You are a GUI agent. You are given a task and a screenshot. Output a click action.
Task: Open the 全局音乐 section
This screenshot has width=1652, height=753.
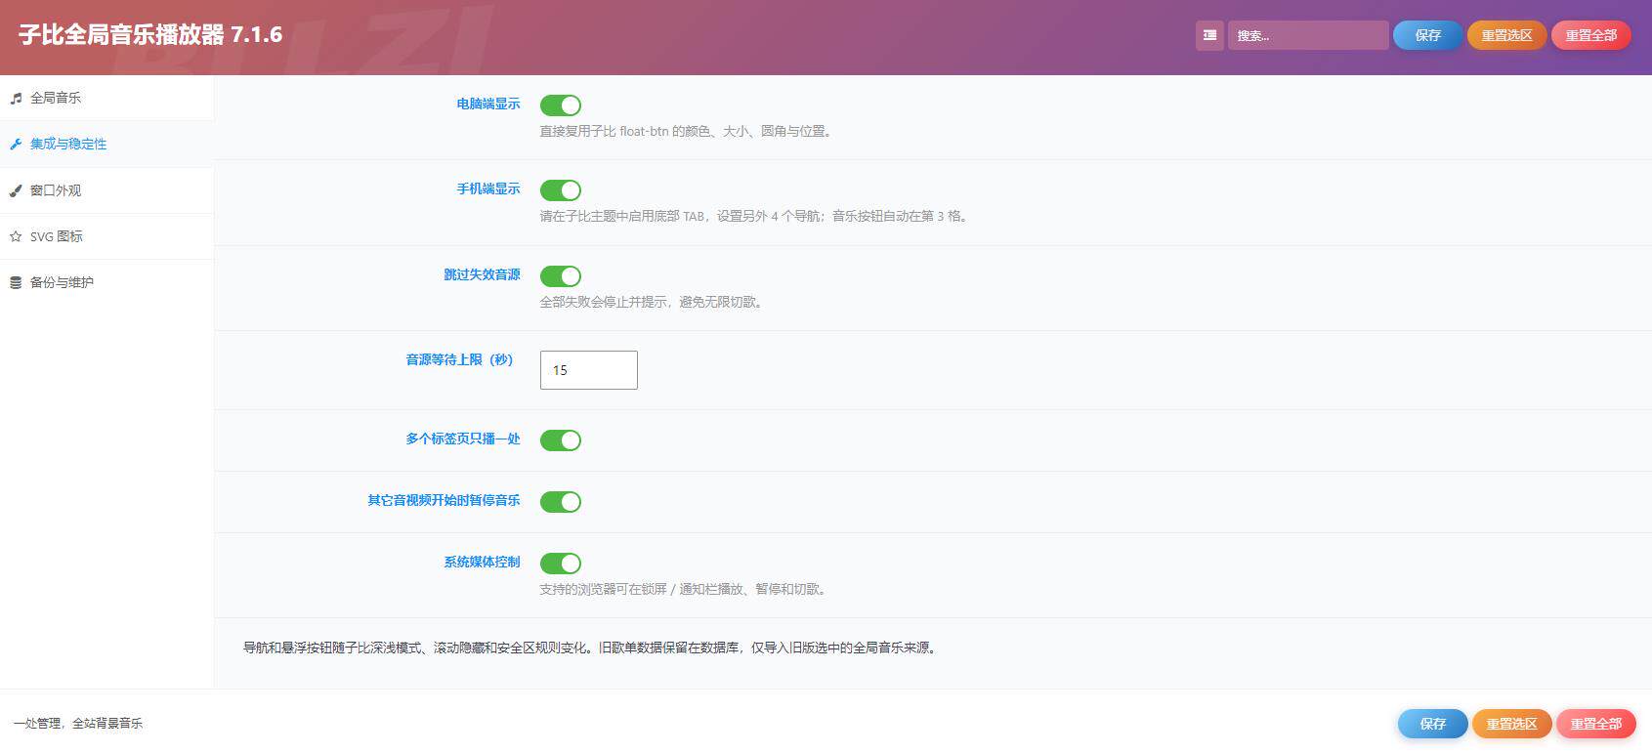(106, 98)
